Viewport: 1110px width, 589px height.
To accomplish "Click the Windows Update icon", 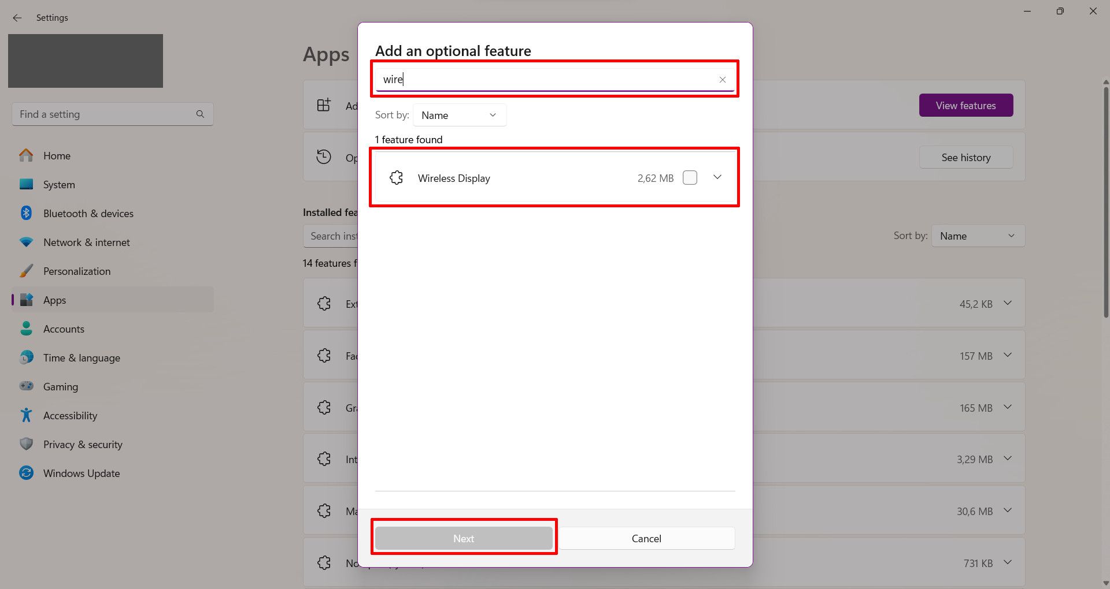I will tap(26, 474).
